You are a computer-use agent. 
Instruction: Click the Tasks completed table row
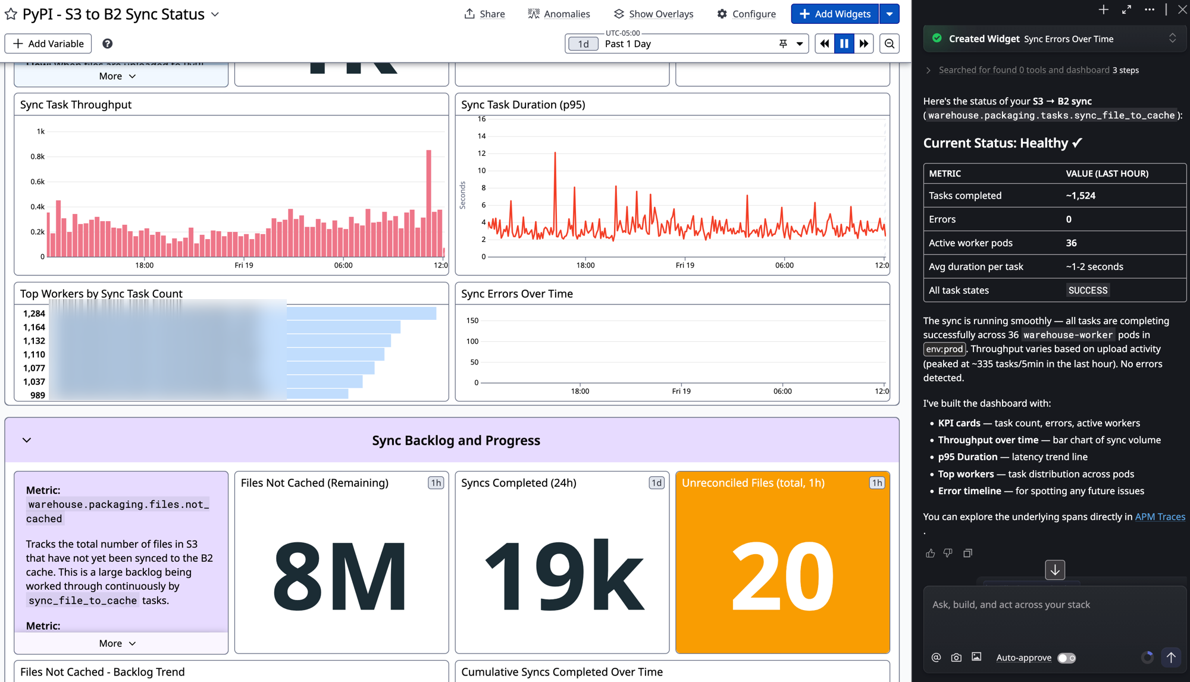pyautogui.click(x=1054, y=196)
